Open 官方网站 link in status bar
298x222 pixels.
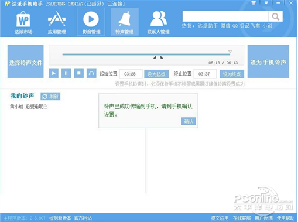coord(83,218)
